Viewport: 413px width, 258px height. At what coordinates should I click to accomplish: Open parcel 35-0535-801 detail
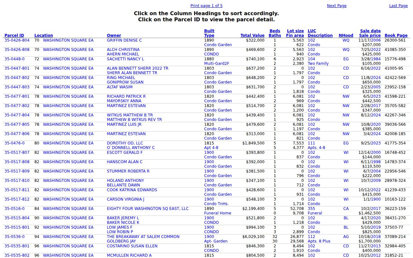(17, 246)
